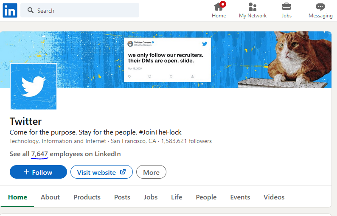
Task: Switch to the About tab
Action: [50, 197]
